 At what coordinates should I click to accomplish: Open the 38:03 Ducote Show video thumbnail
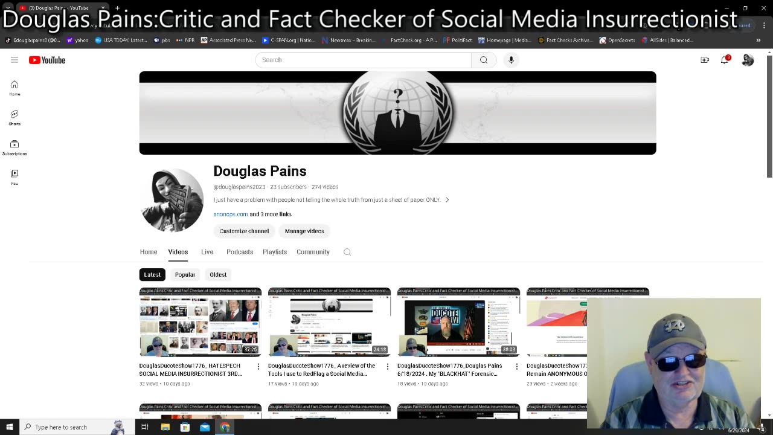click(x=458, y=322)
